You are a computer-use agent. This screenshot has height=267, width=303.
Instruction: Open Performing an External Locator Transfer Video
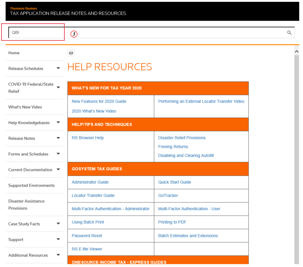(x=201, y=101)
